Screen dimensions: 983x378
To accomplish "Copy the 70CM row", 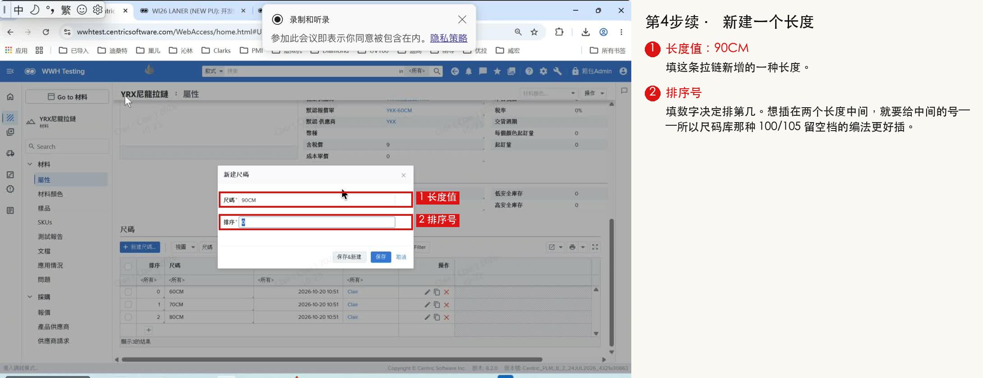I will pyautogui.click(x=436, y=305).
